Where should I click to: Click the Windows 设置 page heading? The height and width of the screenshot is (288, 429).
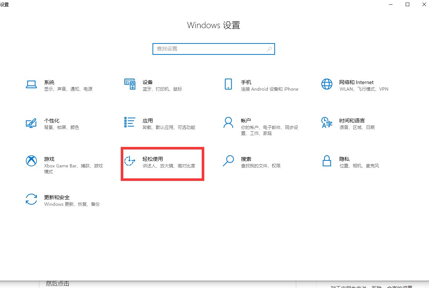[x=213, y=25]
